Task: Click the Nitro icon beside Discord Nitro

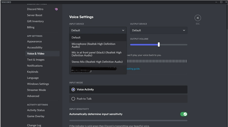Action: [56, 9]
